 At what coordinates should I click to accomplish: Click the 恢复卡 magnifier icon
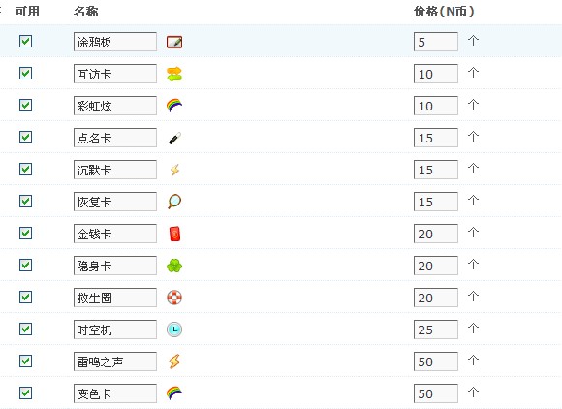(x=174, y=202)
